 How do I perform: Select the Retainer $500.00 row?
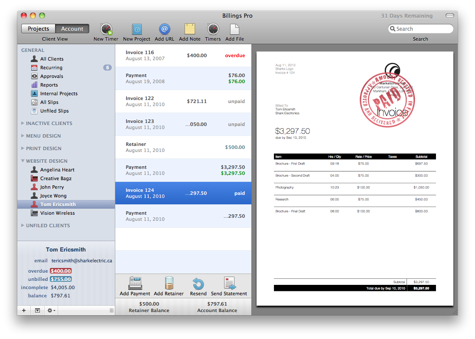point(183,147)
